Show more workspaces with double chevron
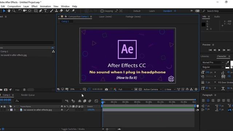The image size is (233, 131). 191,11
